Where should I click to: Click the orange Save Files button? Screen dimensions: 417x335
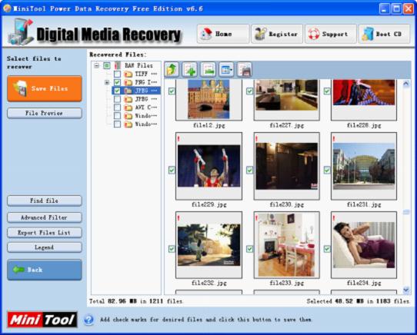[x=45, y=88]
